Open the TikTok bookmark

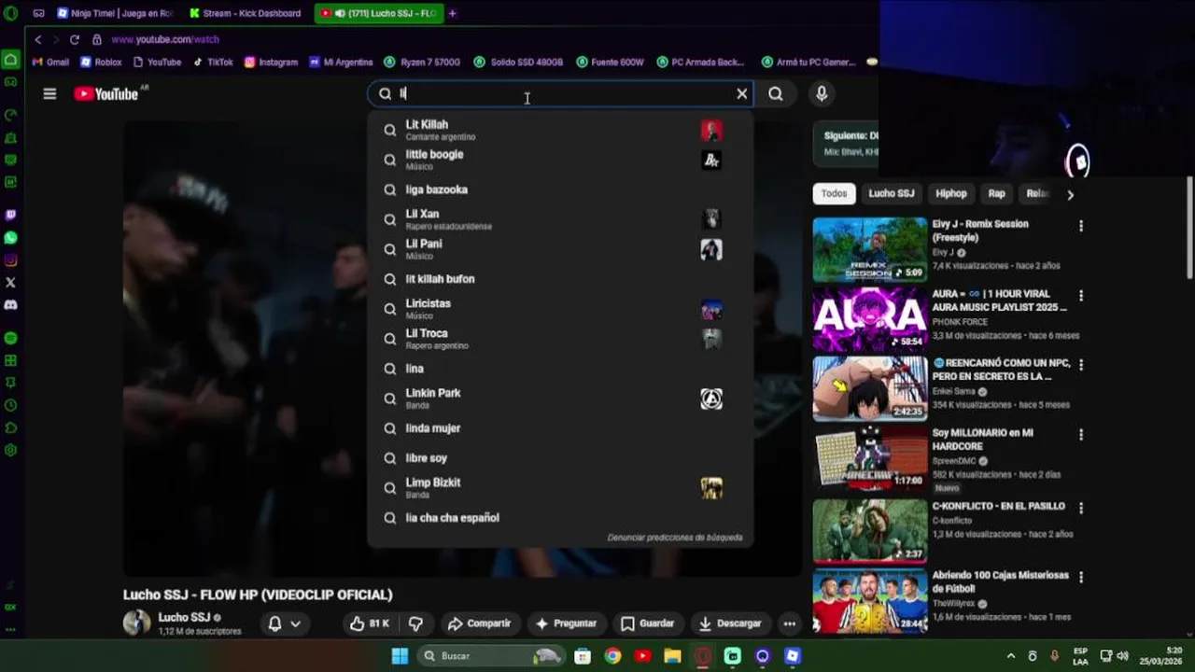click(213, 62)
